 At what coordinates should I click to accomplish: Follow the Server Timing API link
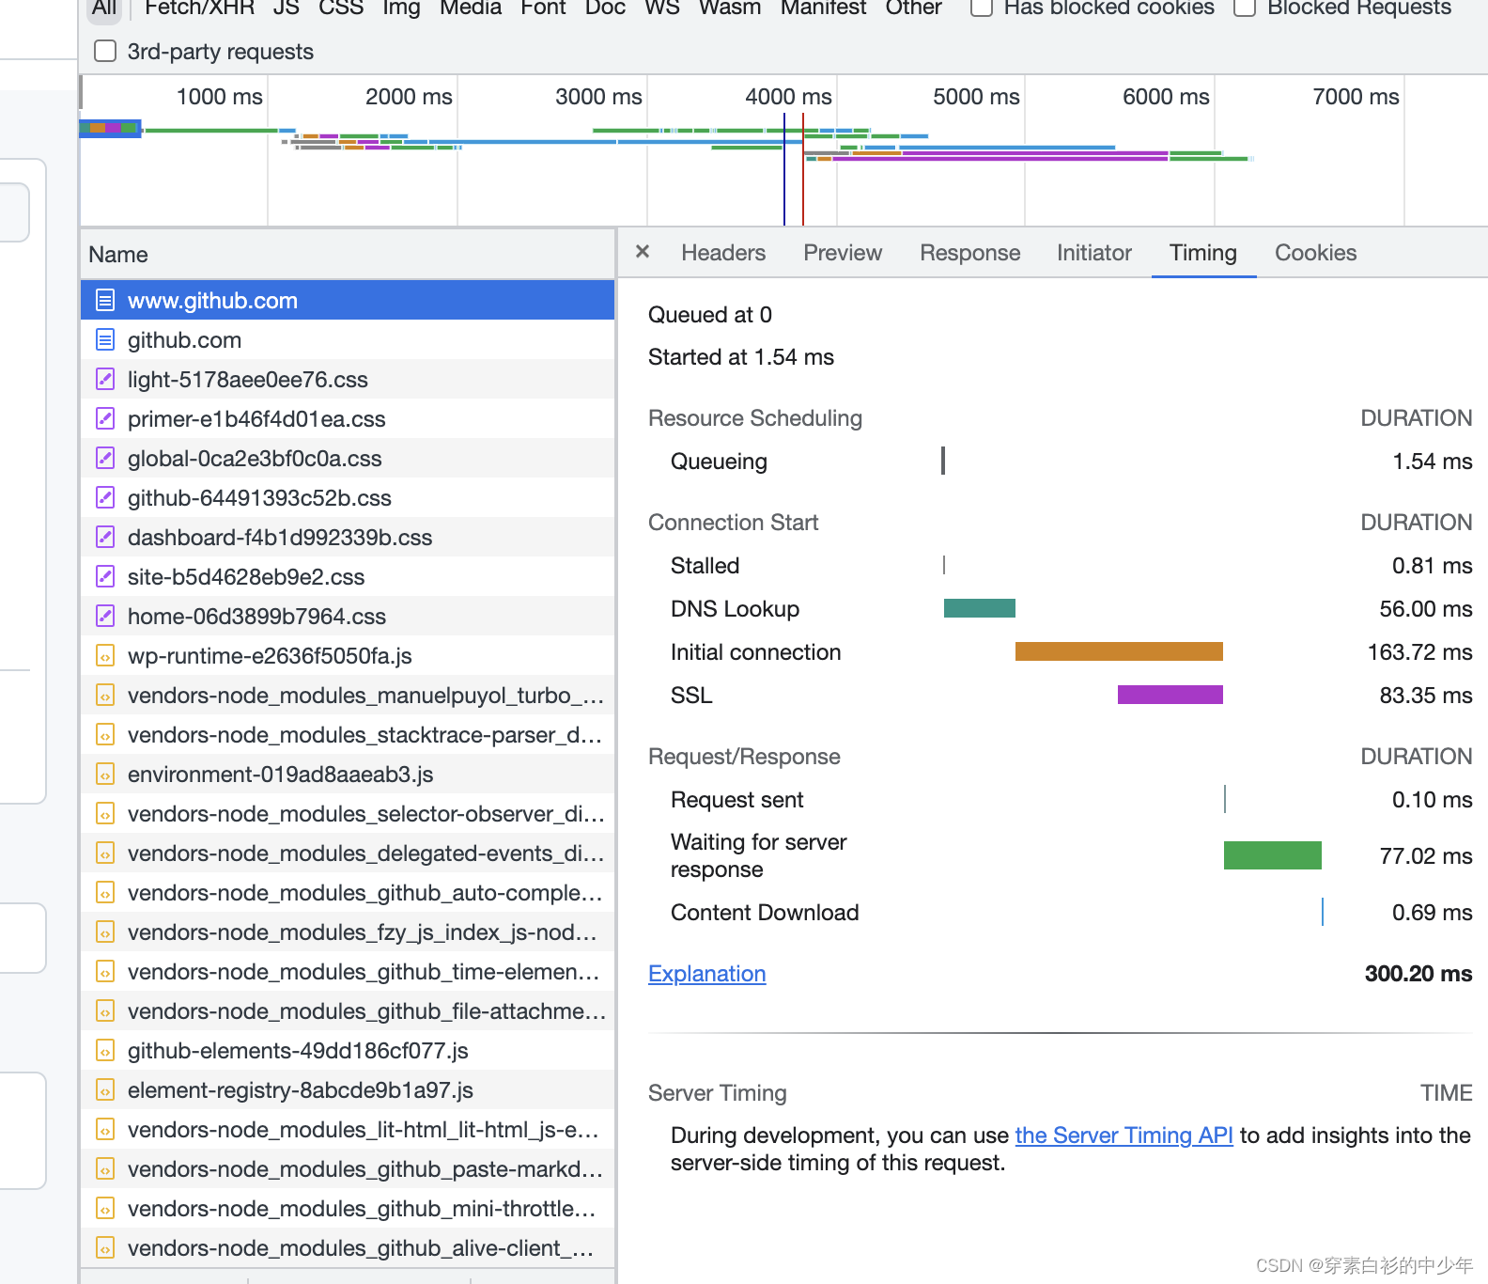[1124, 1135]
